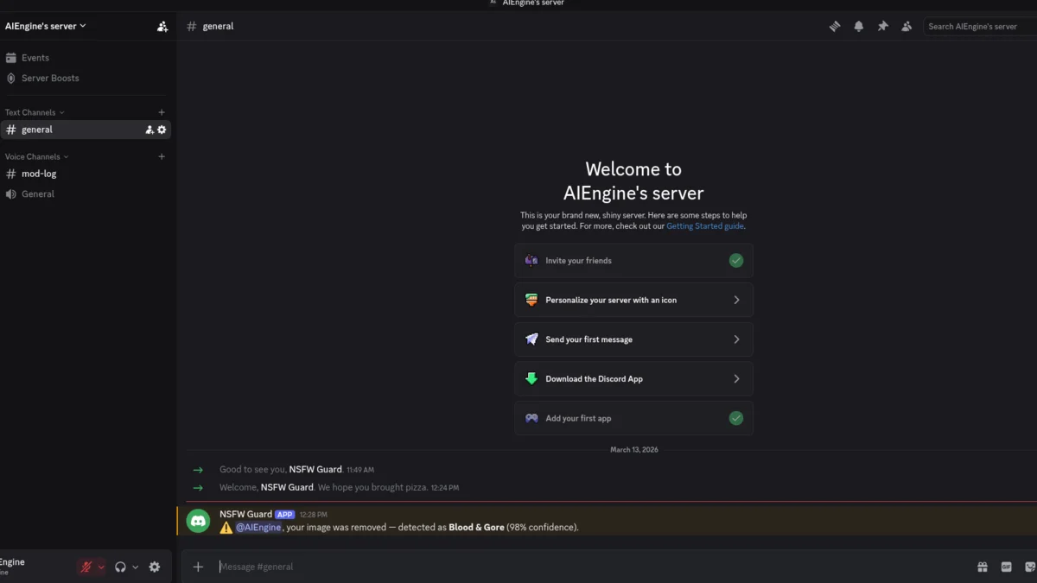Viewport: 1037px width, 583px height.
Task: Click the invite people icon beside server name
Action: tap(162, 27)
